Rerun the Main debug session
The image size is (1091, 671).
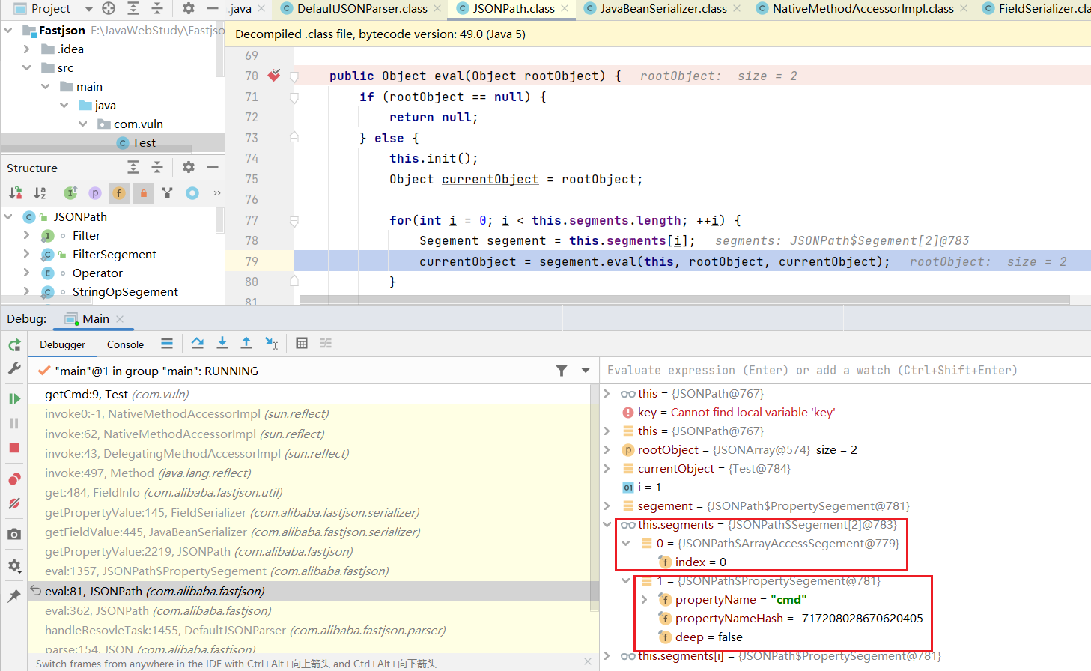(x=14, y=345)
